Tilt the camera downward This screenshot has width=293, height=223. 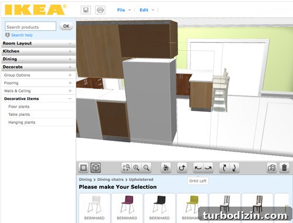(x=234, y=167)
